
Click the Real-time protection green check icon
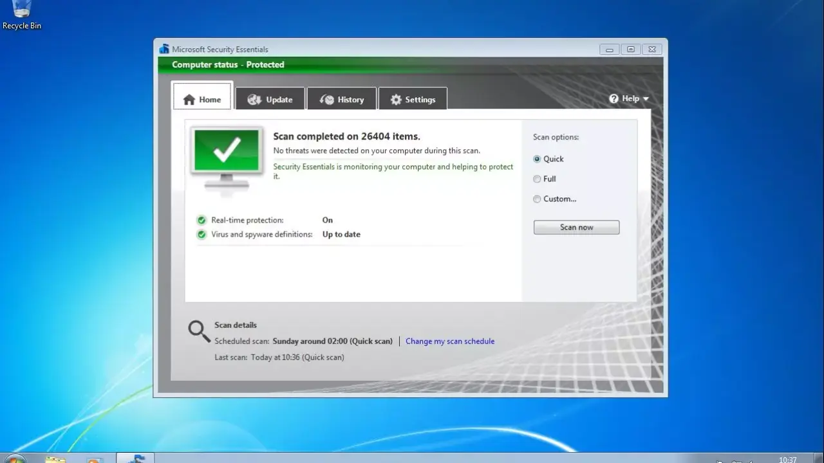pos(202,220)
